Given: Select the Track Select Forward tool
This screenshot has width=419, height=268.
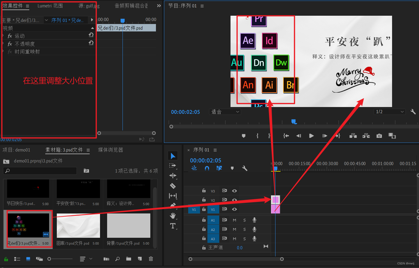Looking at the screenshot, I should tap(173, 166).
